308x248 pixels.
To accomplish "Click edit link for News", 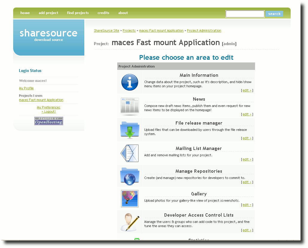I will pyautogui.click(x=247, y=114).
